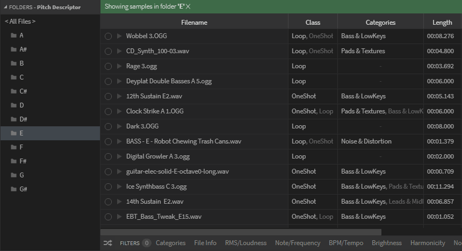Open the G# folder in Pitch Descriptor

(x=23, y=189)
